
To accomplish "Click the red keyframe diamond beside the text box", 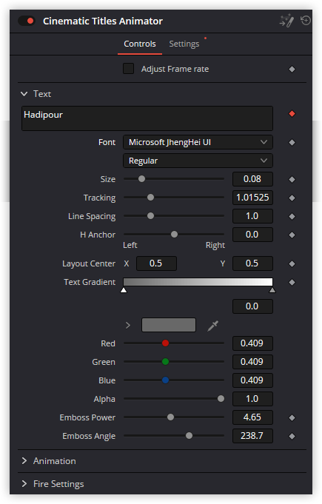I will [292, 114].
